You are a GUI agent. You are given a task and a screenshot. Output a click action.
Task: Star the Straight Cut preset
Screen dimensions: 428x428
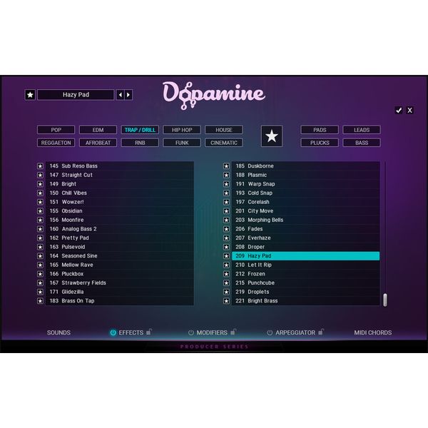click(x=40, y=175)
